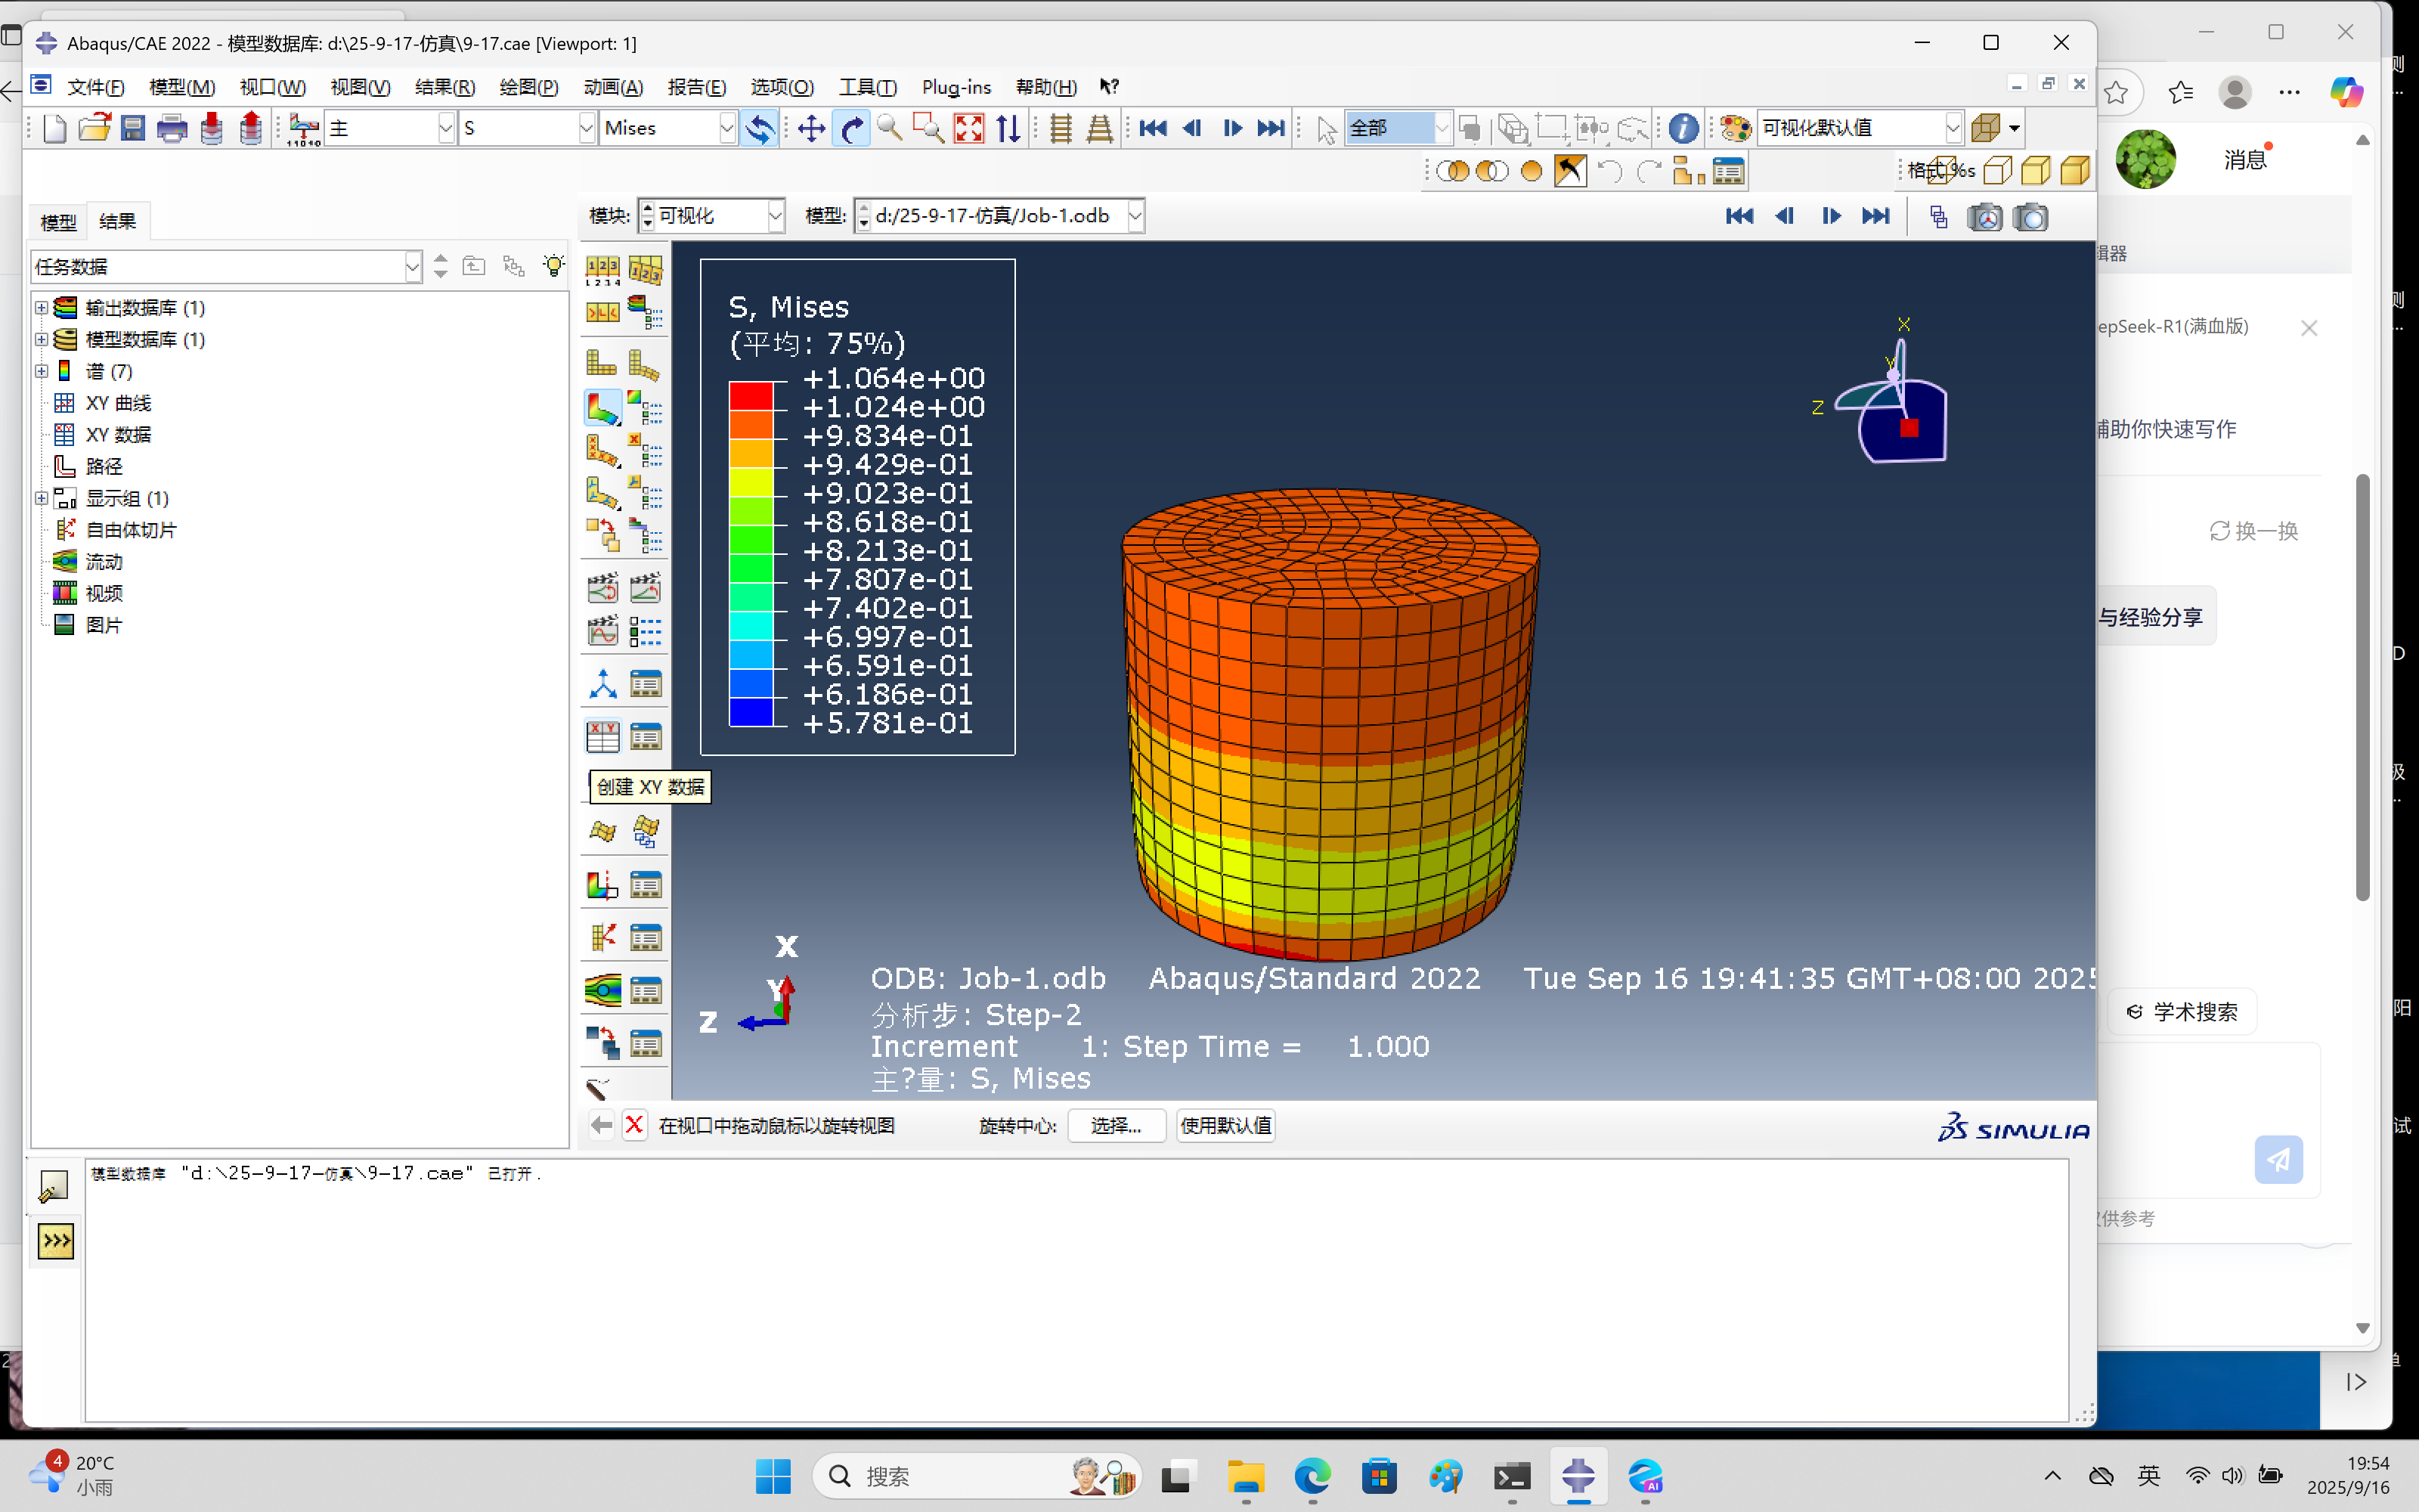
Task: Click the lightbulb tips icon in results tree
Action: (x=553, y=266)
